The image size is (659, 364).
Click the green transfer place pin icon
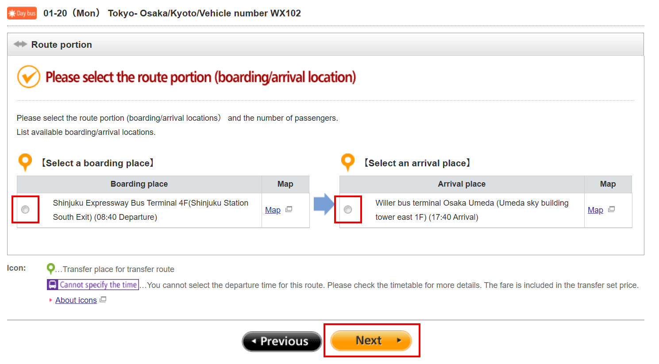pos(51,268)
